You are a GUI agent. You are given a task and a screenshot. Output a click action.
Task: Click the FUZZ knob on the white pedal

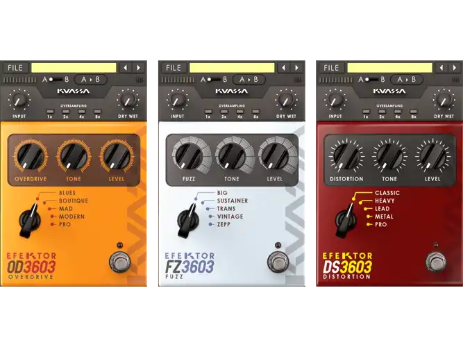[x=188, y=155]
